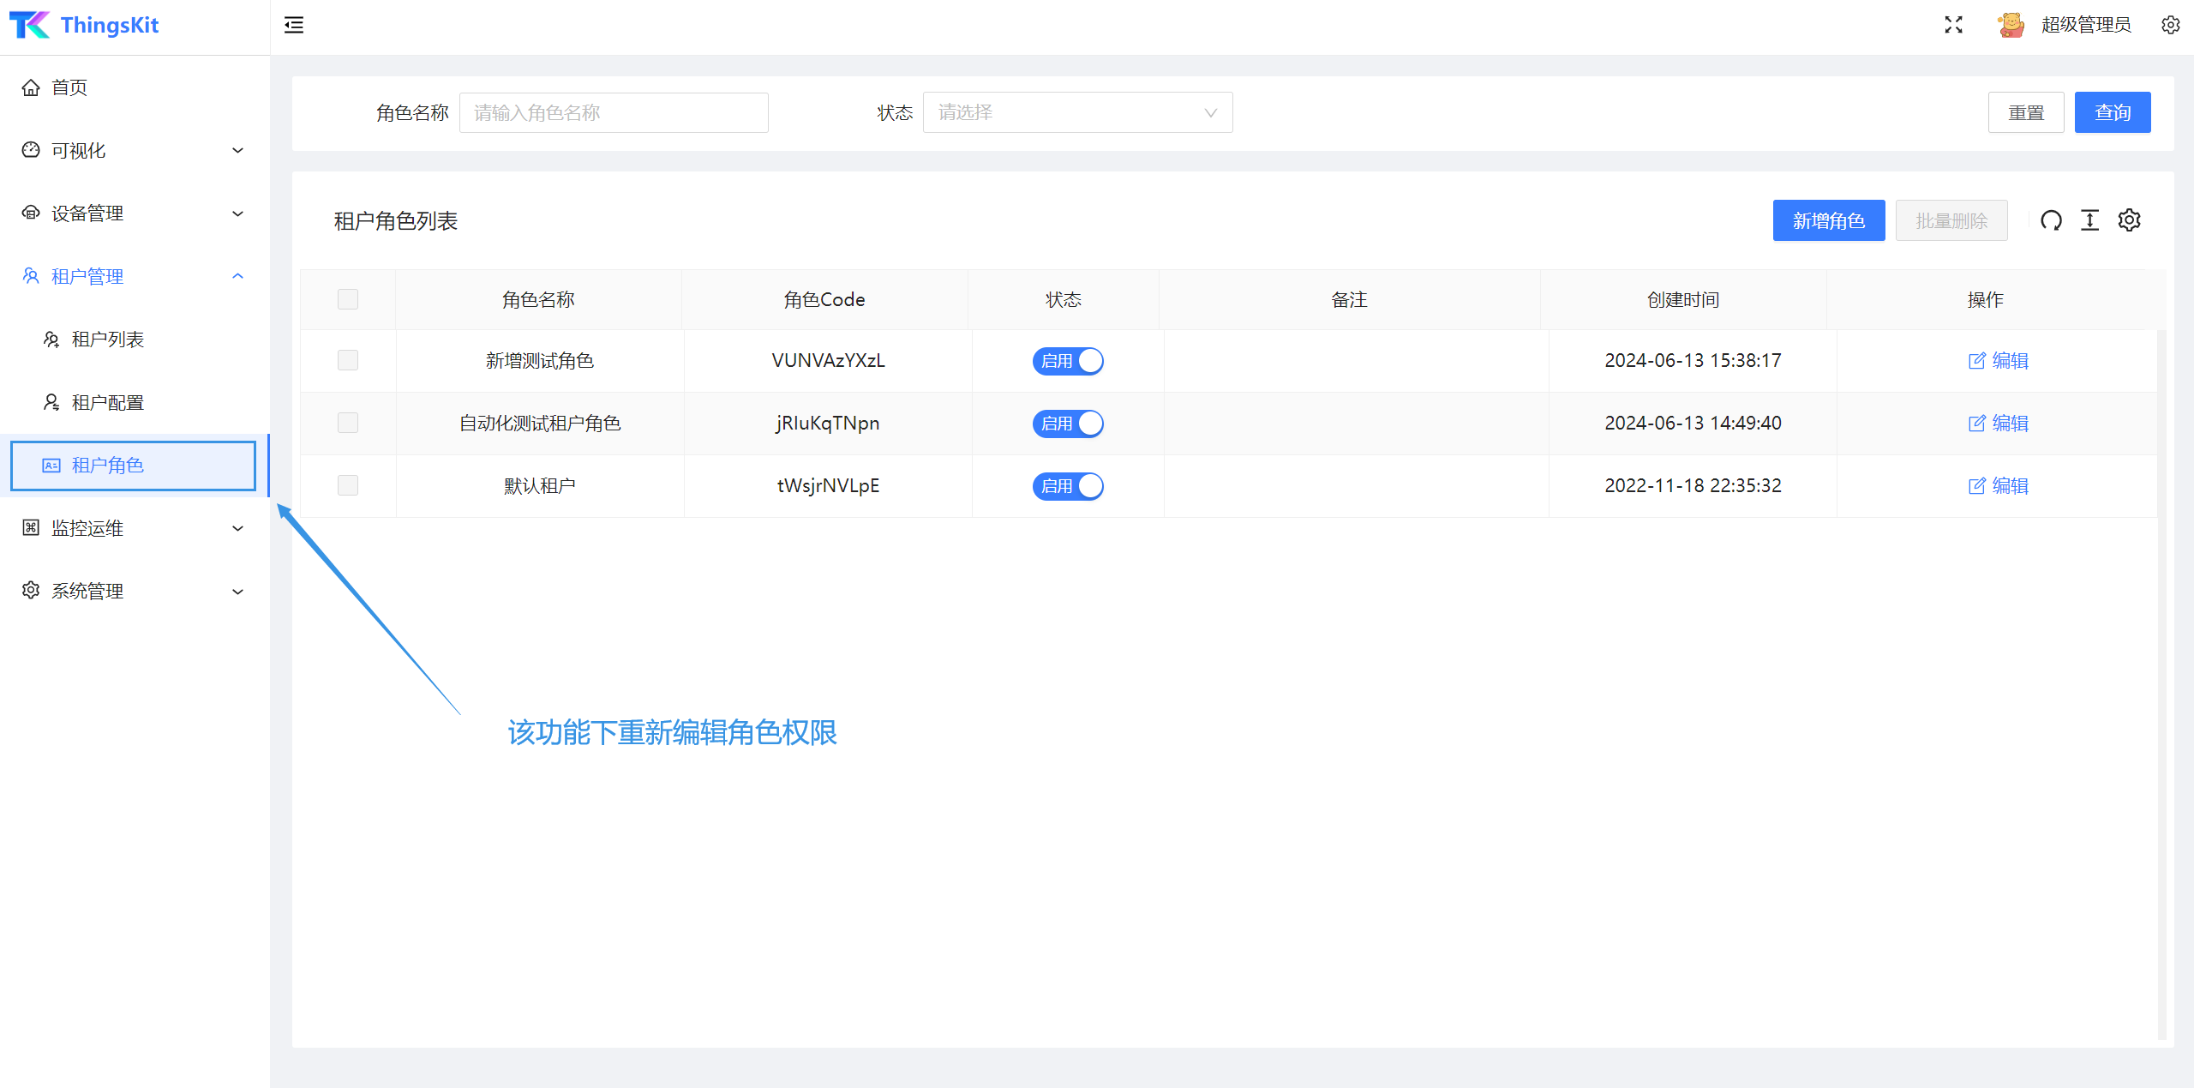
Task: Click the monitor icon beside 监控运维
Action: [x=31, y=528]
